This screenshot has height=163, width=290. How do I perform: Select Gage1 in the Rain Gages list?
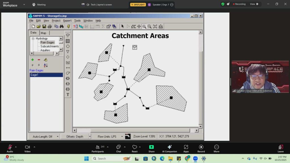point(46,75)
